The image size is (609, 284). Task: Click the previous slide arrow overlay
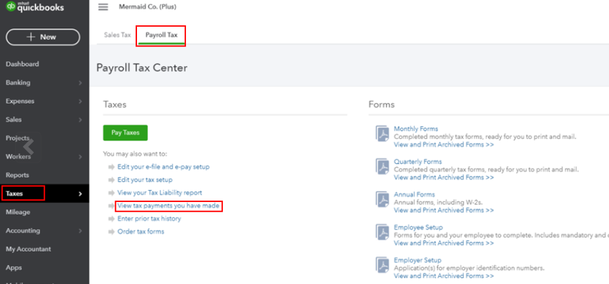(x=28, y=147)
